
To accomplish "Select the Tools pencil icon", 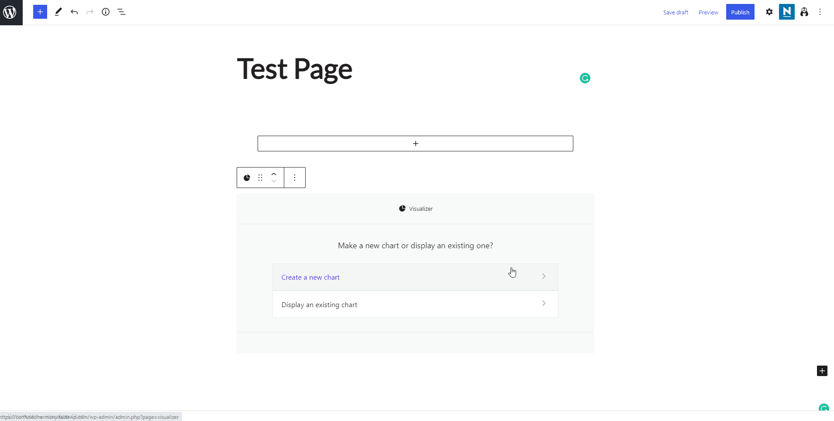I will pos(58,12).
